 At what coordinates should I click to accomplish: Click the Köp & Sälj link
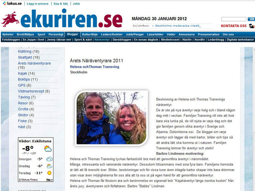click(61, 3)
